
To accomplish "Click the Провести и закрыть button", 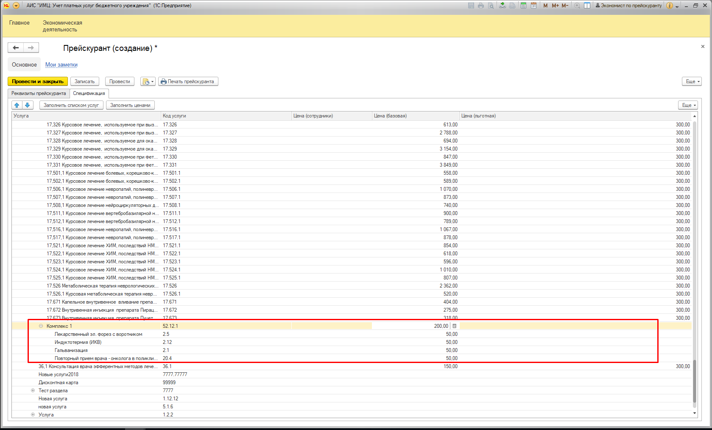I will coord(38,81).
